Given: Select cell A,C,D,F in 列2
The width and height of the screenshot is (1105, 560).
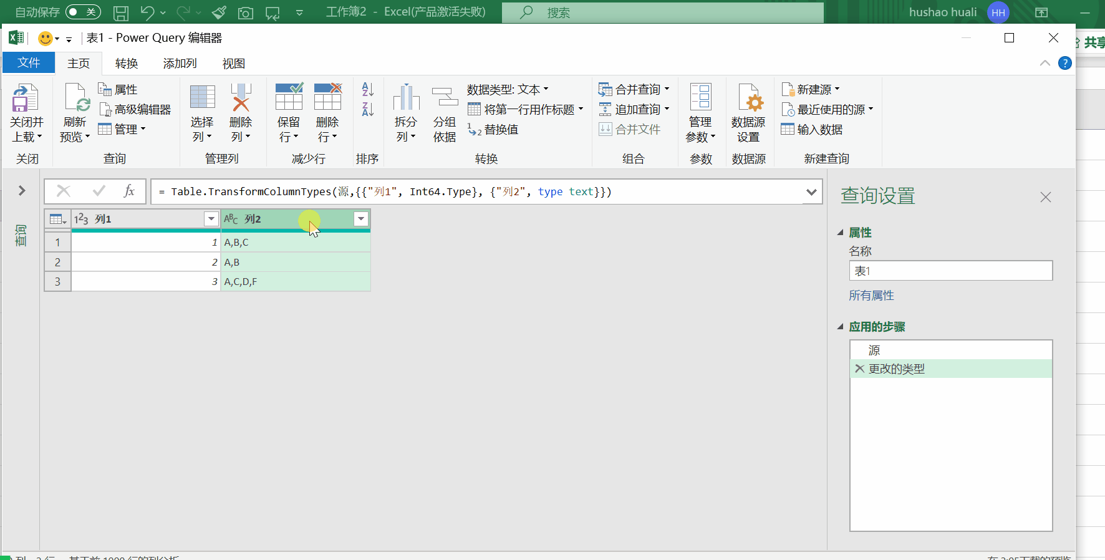Looking at the screenshot, I should click(x=296, y=282).
